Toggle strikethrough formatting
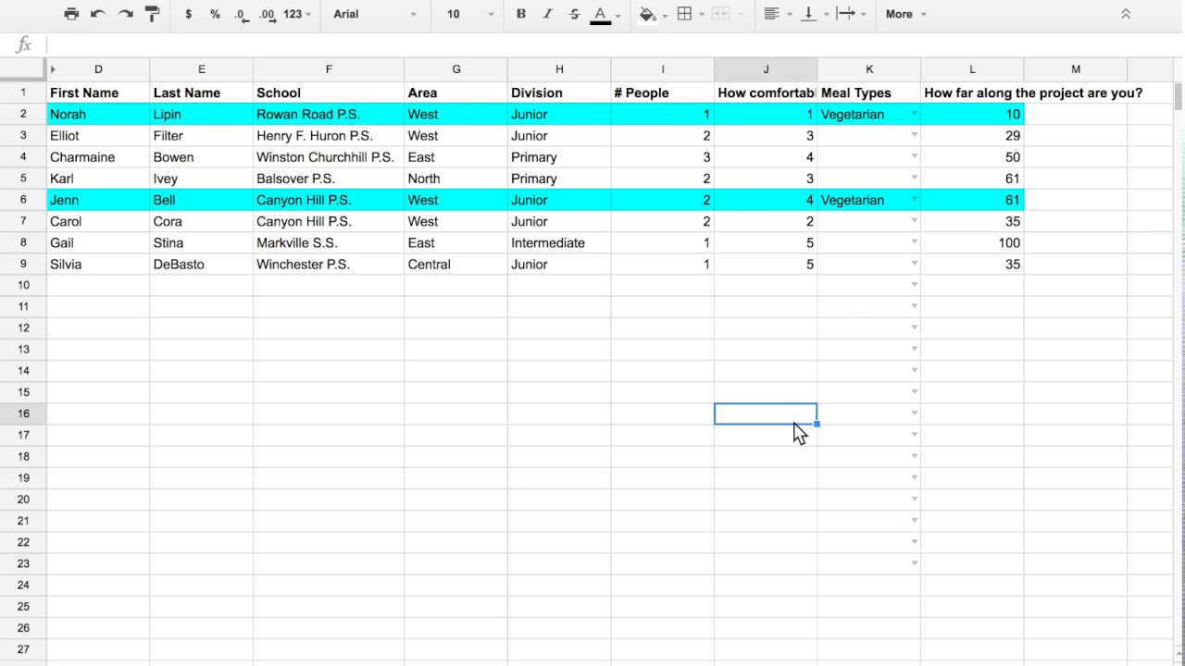Viewport: 1185px width, 666px height. point(575,14)
